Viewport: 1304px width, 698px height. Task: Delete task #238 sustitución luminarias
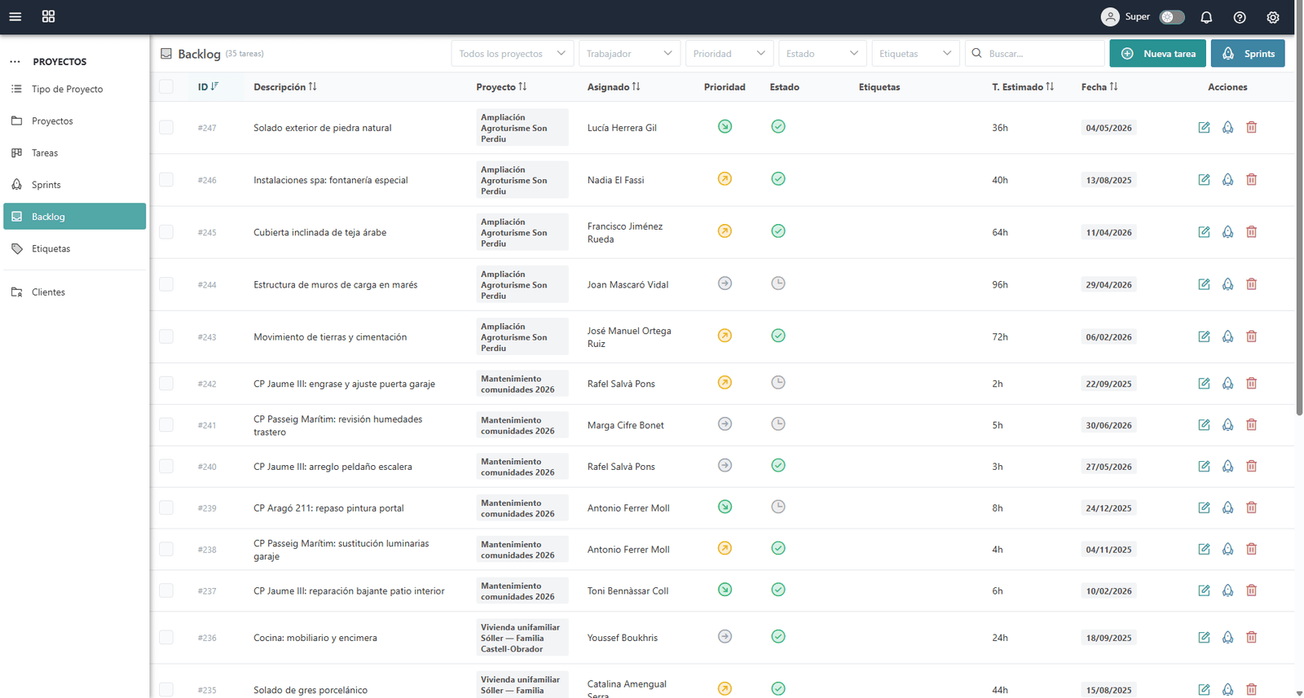coord(1252,549)
